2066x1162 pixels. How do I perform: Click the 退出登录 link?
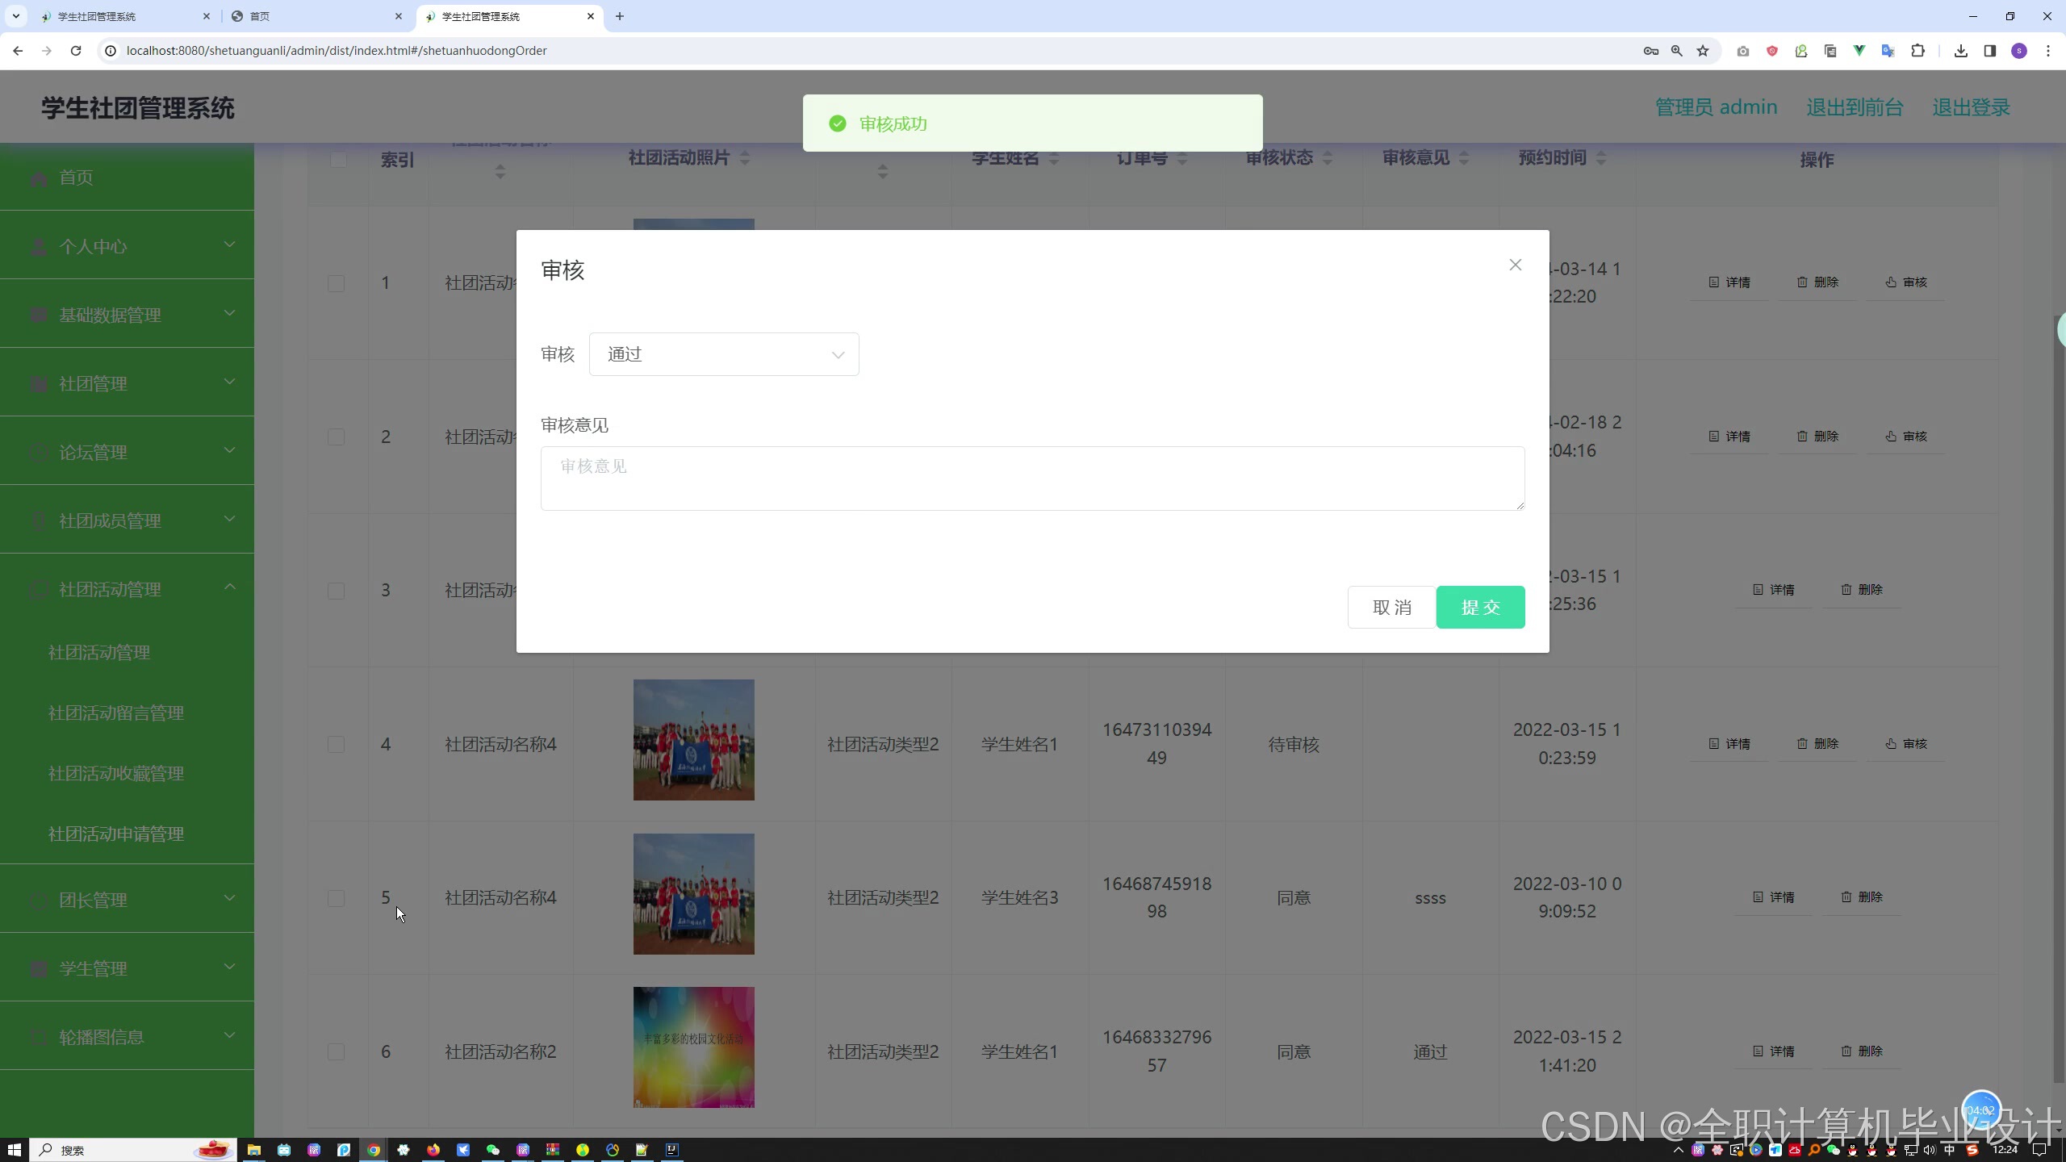pyautogui.click(x=1970, y=107)
